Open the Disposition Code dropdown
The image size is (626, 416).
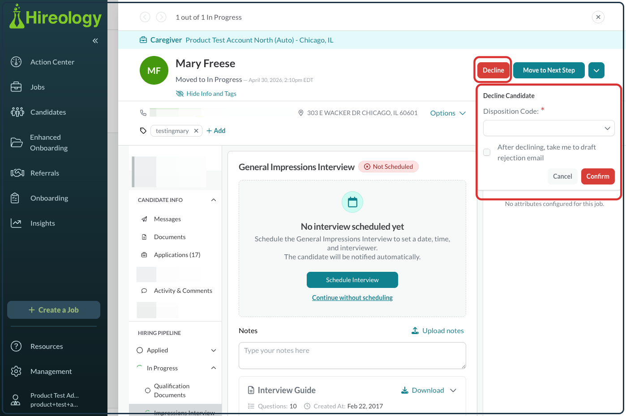(x=549, y=128)
